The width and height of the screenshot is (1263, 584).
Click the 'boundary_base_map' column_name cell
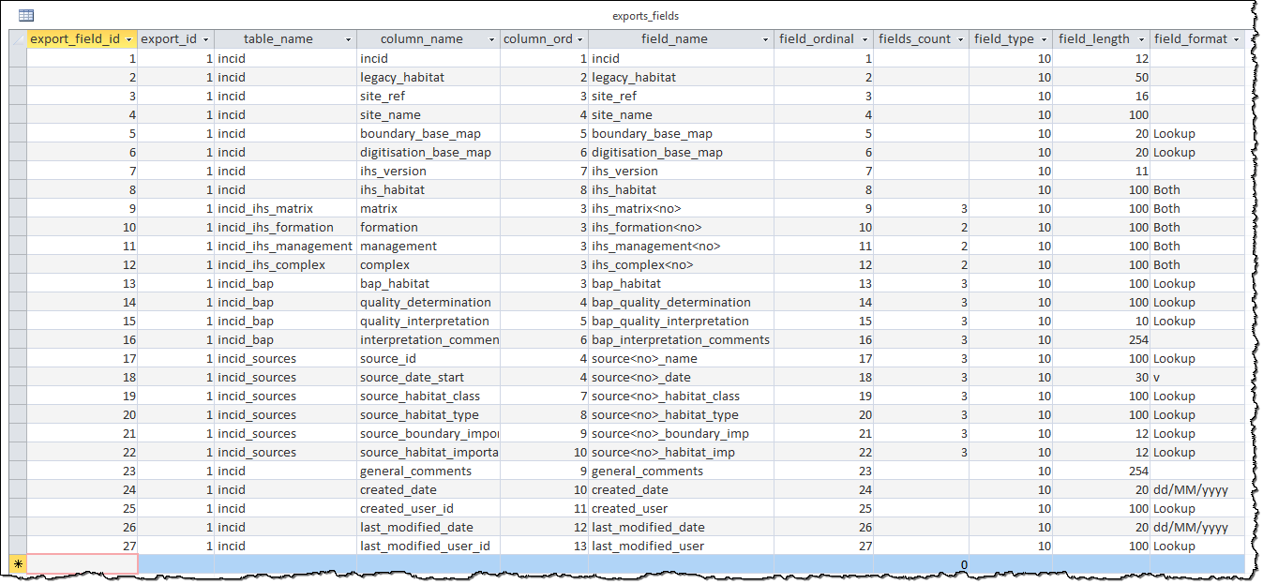coord(429,133)
